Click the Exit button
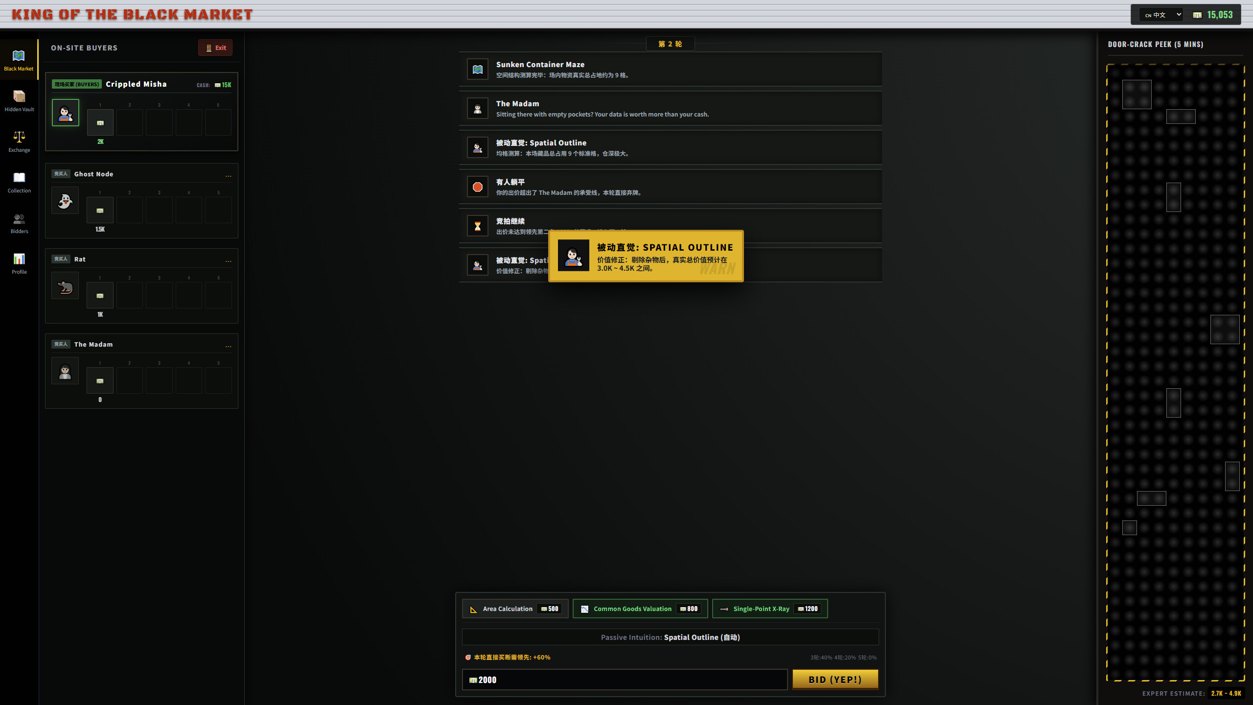 215,47
